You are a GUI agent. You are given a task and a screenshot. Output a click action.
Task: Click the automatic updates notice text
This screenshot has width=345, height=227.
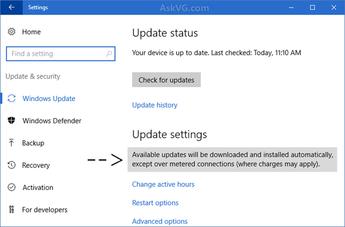coord(233,159)
